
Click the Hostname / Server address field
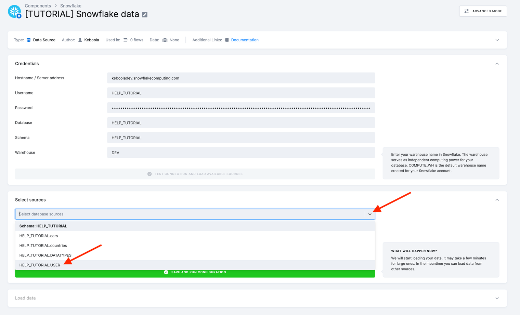click(241, 78)
